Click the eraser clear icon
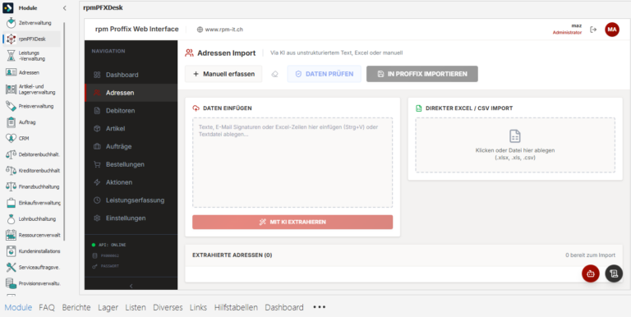The image size is (631, 317). pos(275,74)
